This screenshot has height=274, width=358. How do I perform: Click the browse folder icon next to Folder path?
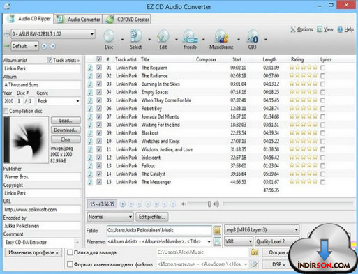pos(217,230)
